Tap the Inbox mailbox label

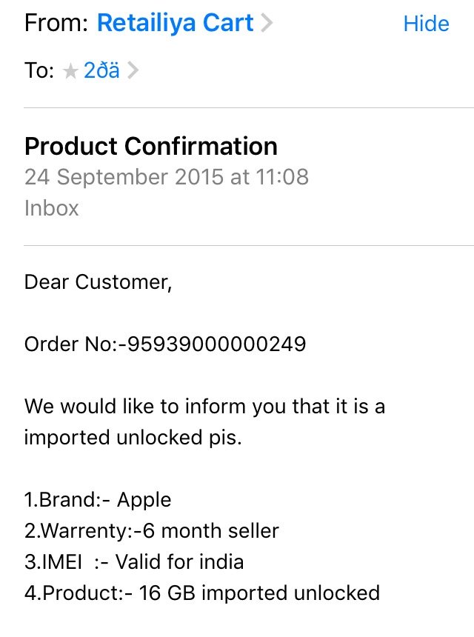pos(51,208)
